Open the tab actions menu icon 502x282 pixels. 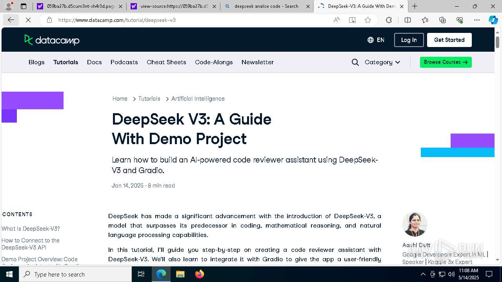point(24,6)
